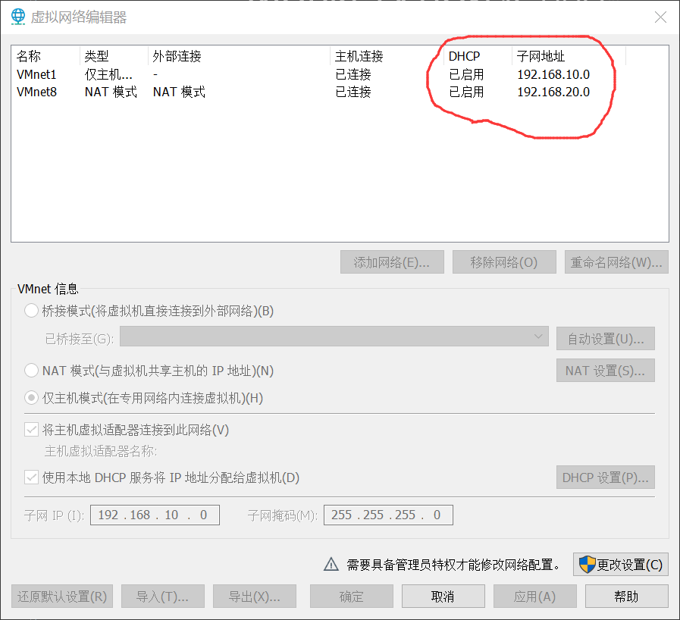Click the VMnet8 host connection 已连接 cell
The height and width of the screenshot is (620, 680).
point(353,92)
